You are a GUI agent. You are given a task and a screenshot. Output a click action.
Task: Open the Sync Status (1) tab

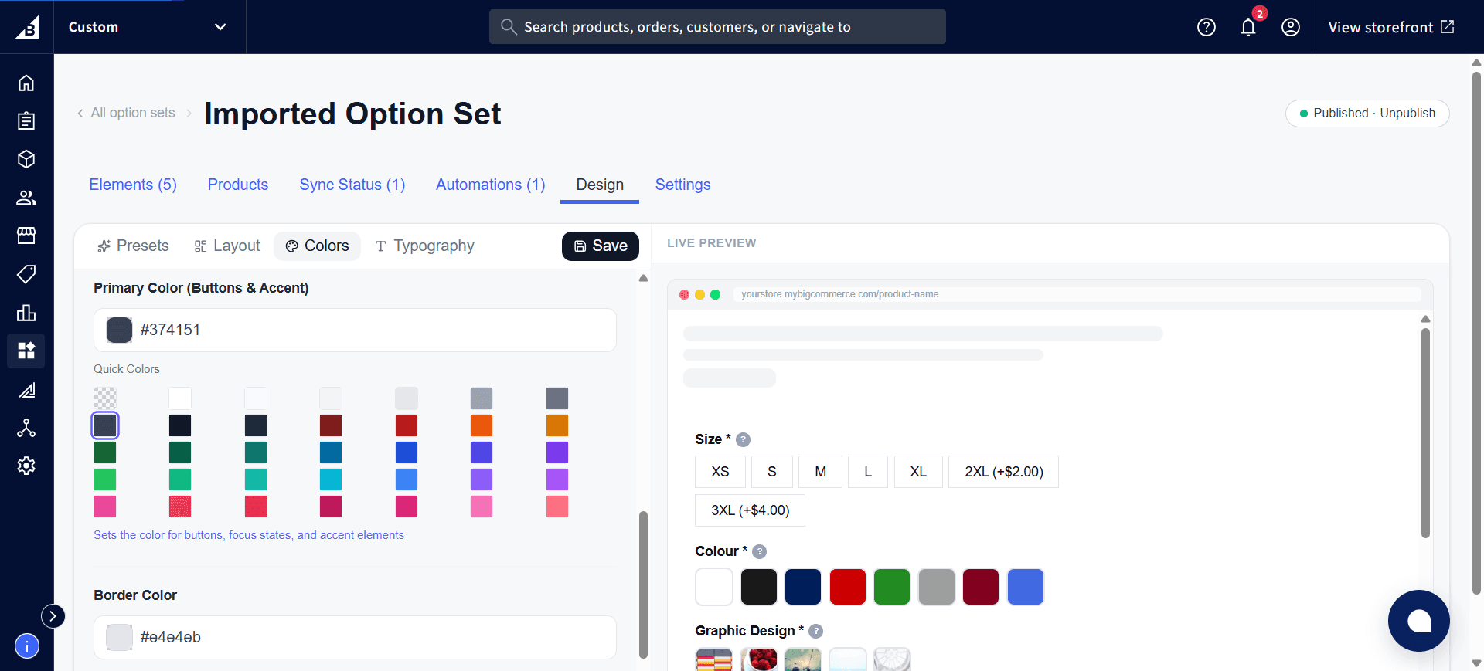(x=352, y=185)
